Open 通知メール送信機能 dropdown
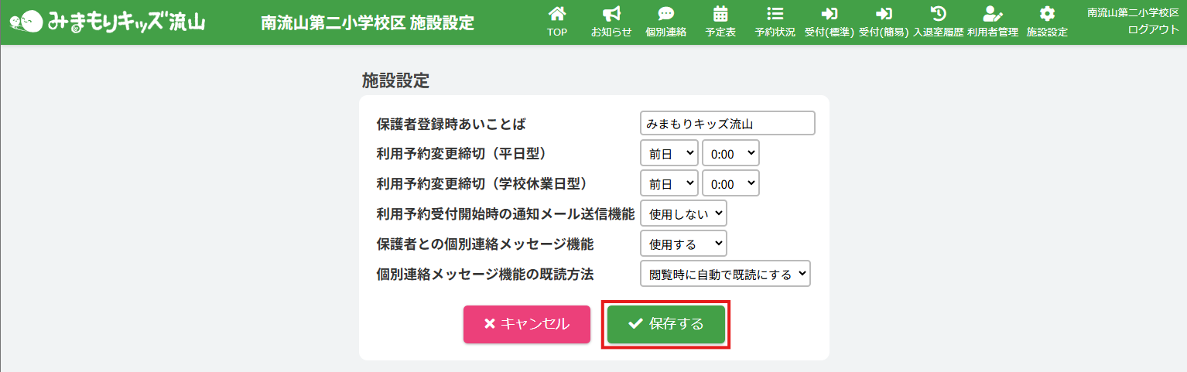 [683, 213]
